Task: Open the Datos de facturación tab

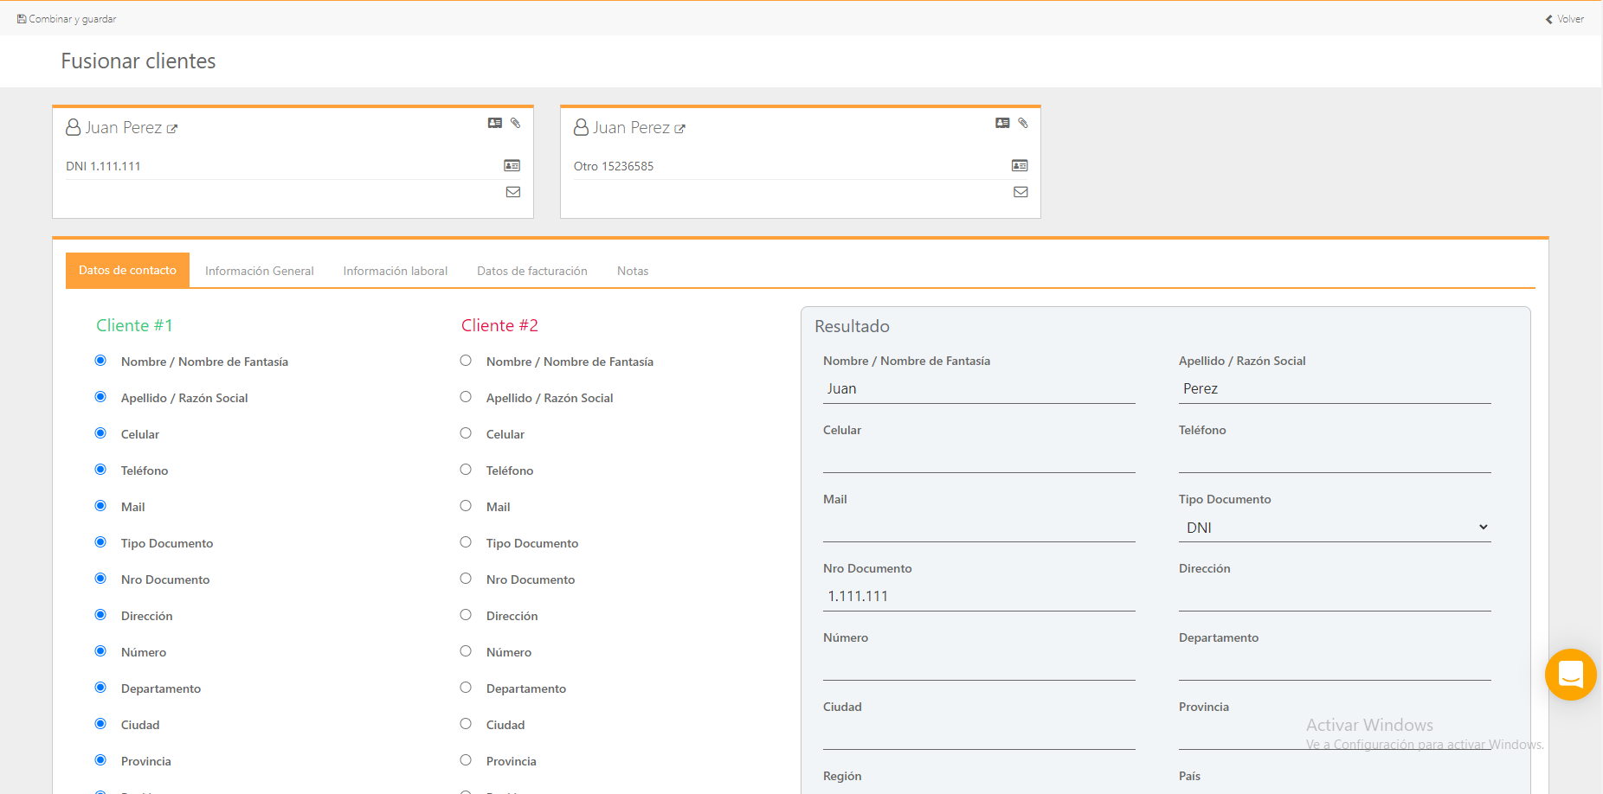Action: (531, 271)
